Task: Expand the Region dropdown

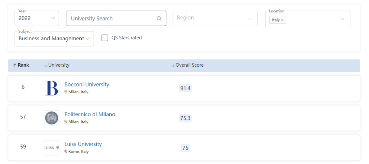Action: tap(215, 18)
